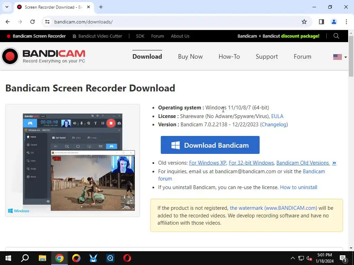
Task: Click the Bandicam red record logo
Action: pos(10,56)
